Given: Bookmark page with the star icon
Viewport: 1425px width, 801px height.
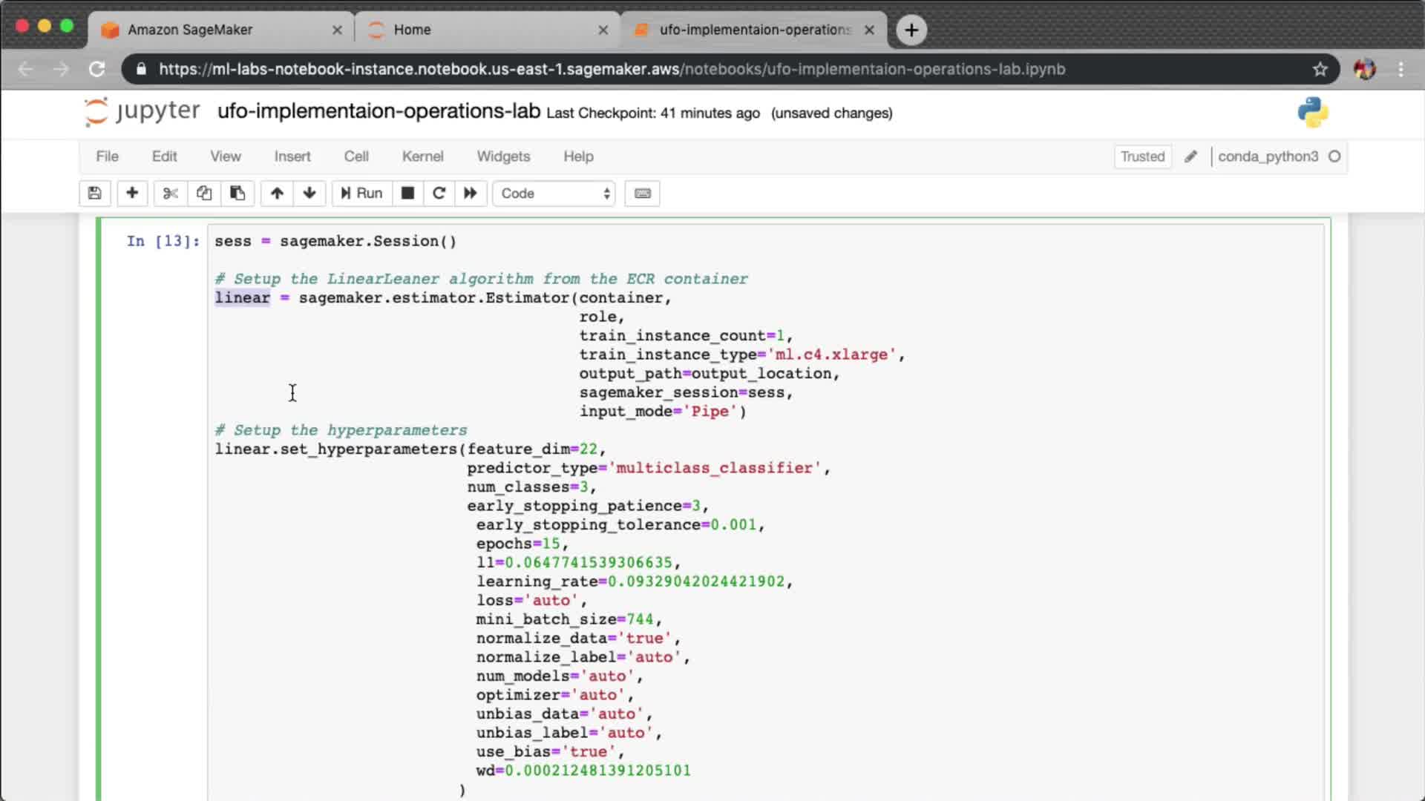Looking at the screenshot, I should (x=1320, y=69).
